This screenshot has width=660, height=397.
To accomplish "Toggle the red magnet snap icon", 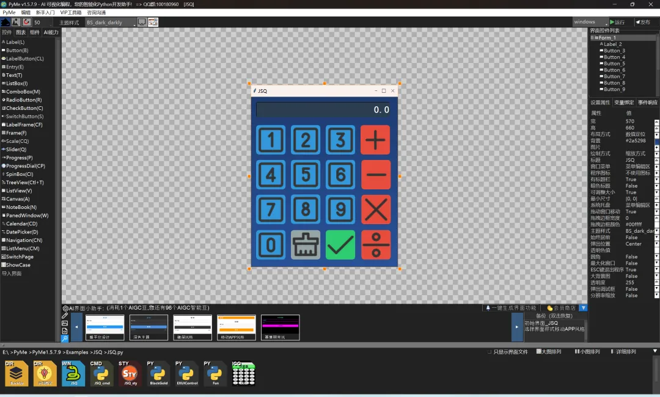I will click(x=26, y=22).
